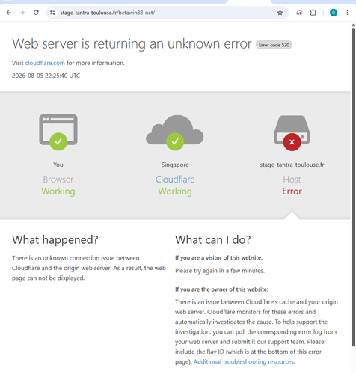Click the Working text under Browser
This screenshot has height=374, width=356.
pos(58,191)
